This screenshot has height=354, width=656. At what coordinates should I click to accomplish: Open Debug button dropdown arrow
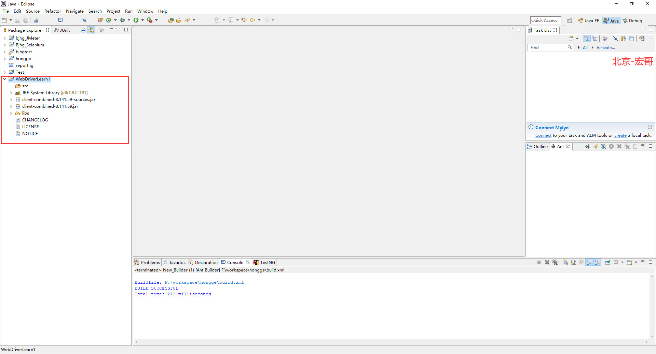point(129,20)
